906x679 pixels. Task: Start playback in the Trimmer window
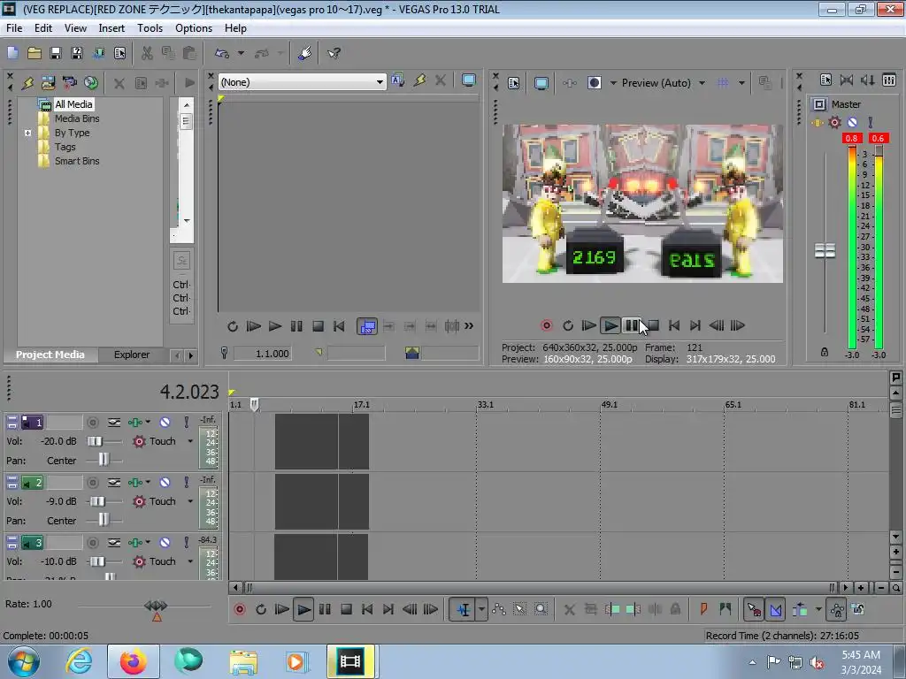275,326
